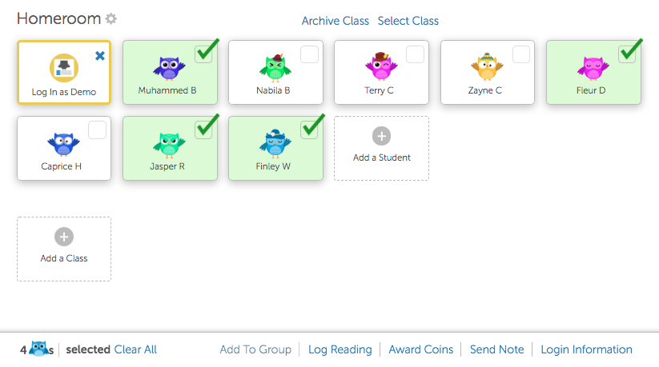This screenshot has width=659, height=367.
Task: Open the Archive Class link
Action: tap(335, 21)
